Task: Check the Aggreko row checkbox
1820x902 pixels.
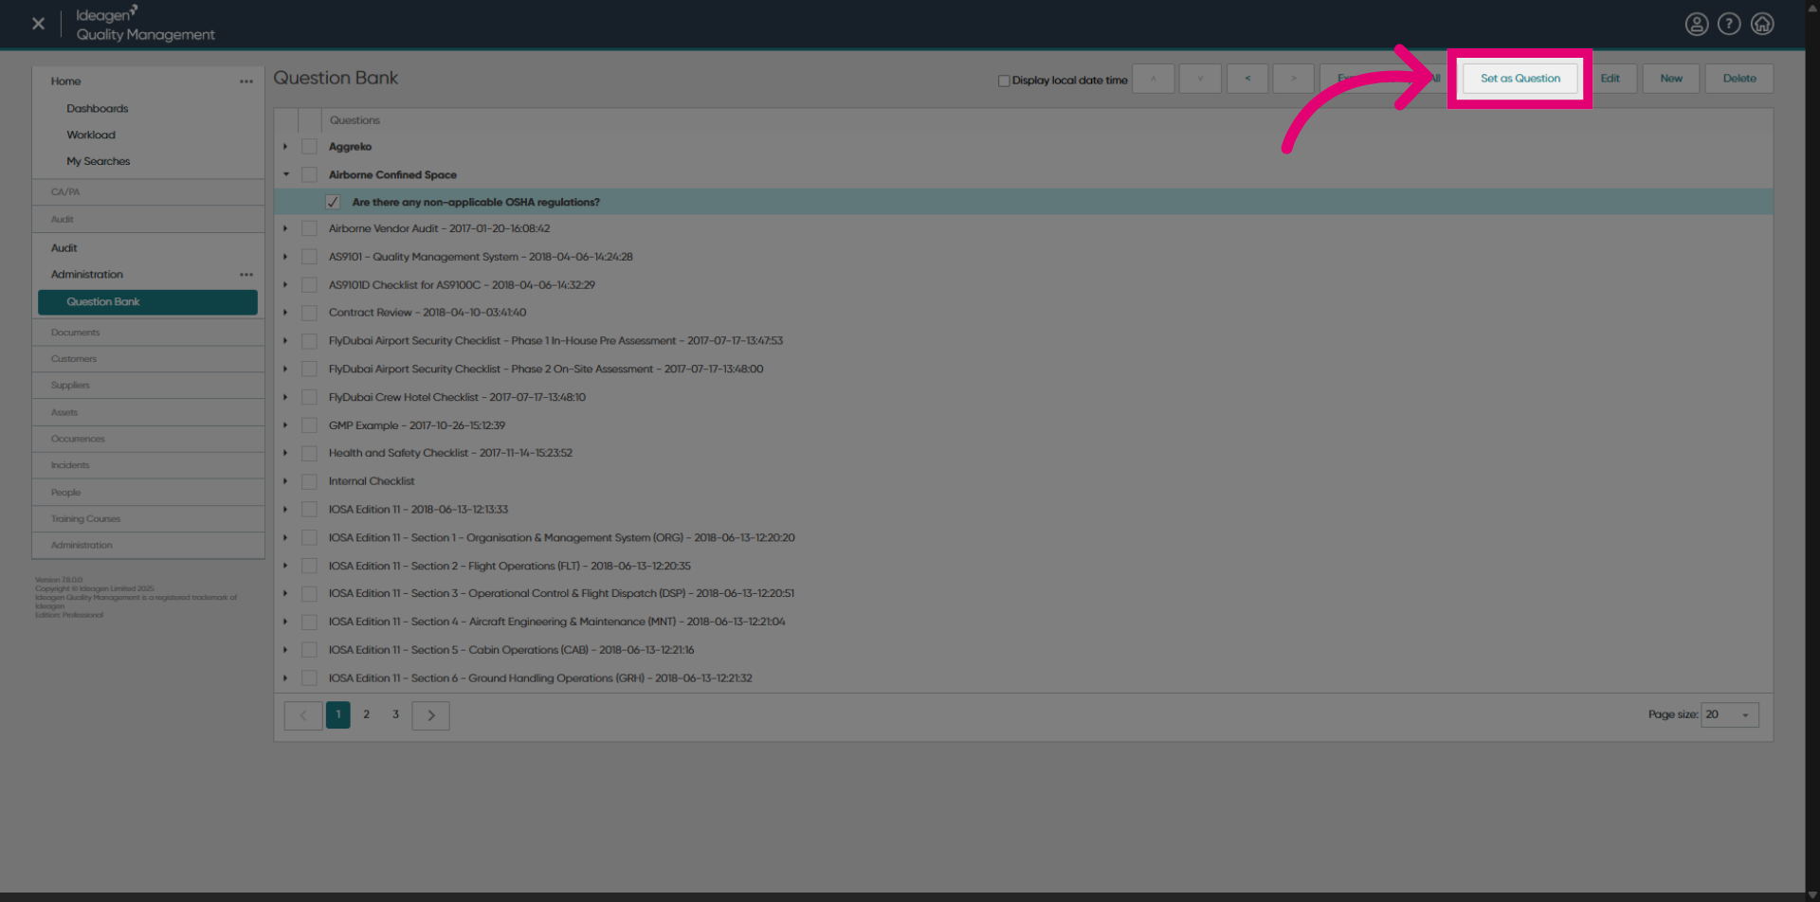Action: pyautogui.click(x=309, y=147)
